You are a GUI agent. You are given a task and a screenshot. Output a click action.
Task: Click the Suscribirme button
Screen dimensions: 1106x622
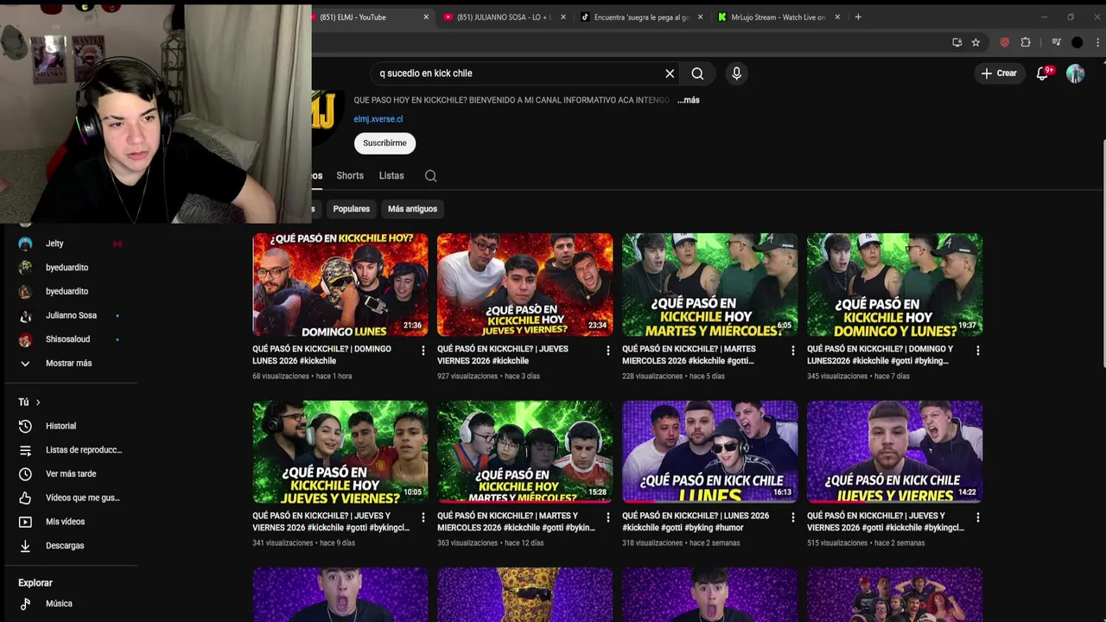click(x=385, y=143)
